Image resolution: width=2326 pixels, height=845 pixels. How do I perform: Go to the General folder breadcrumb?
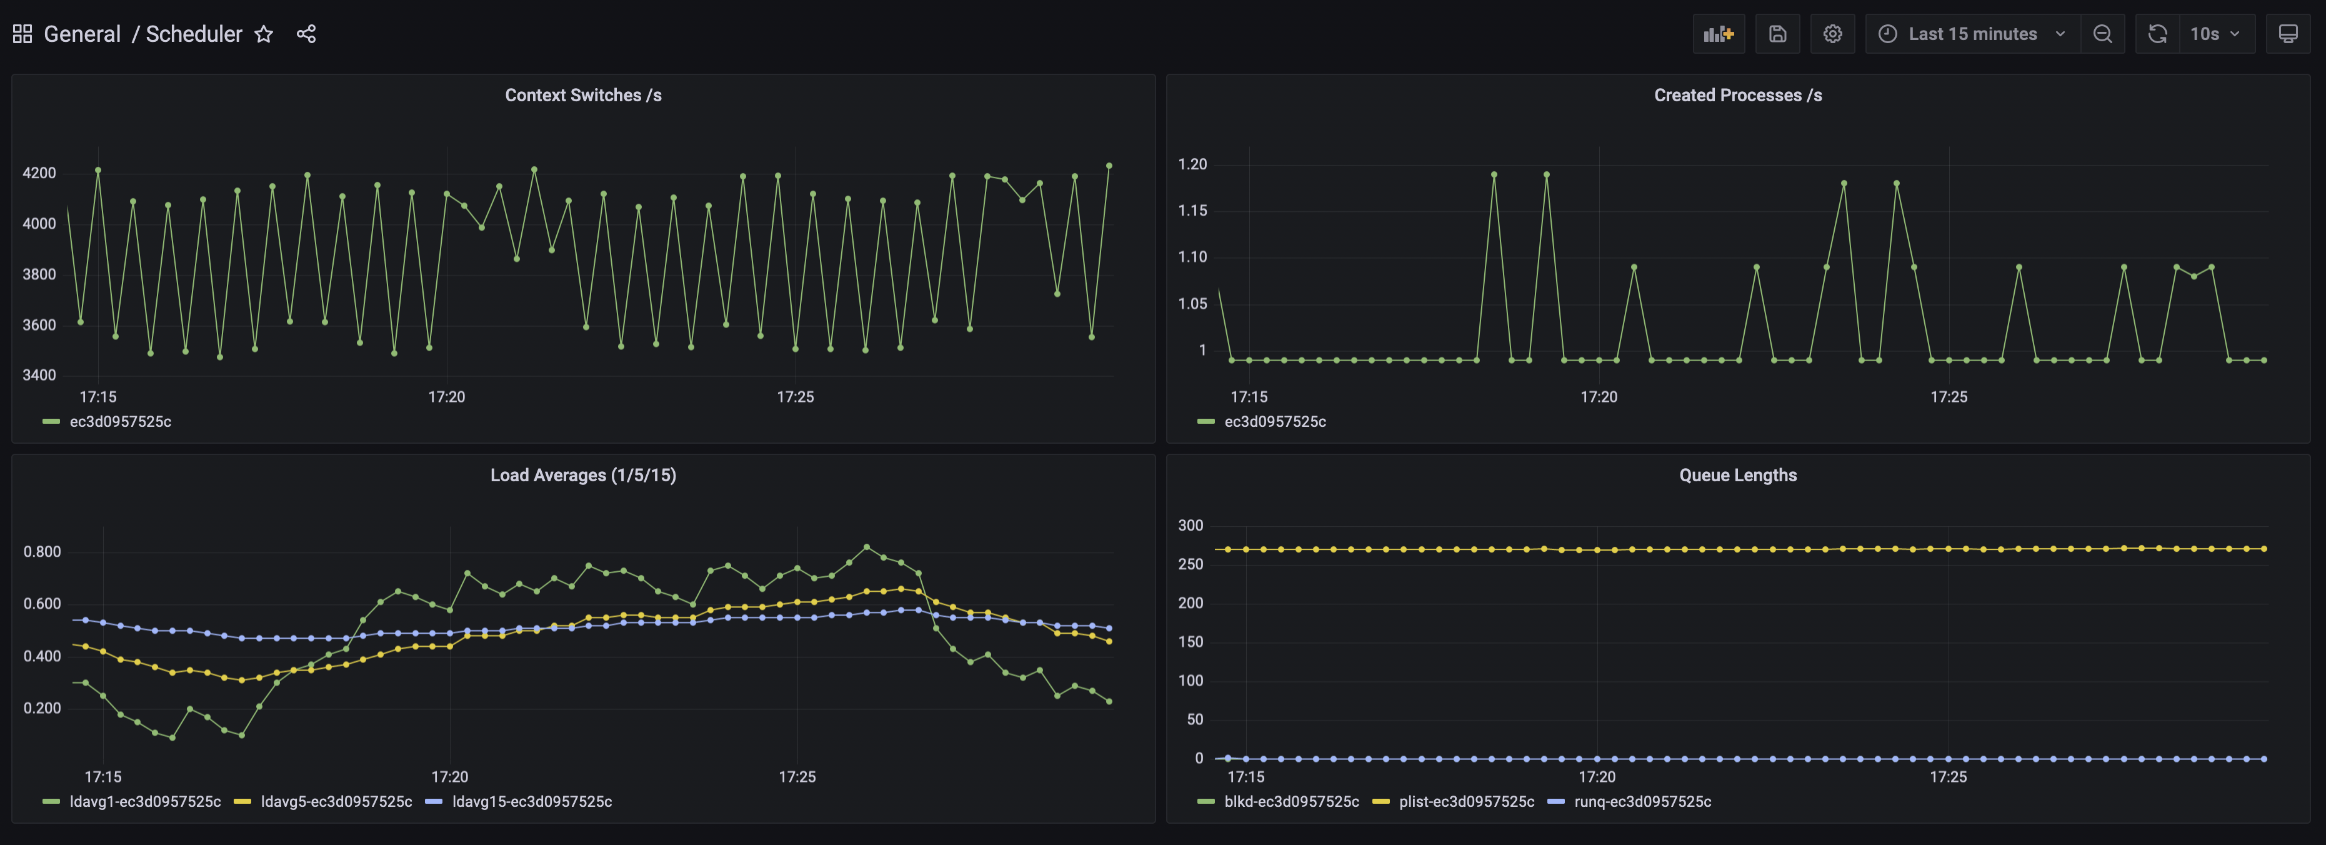pos(82,34)
